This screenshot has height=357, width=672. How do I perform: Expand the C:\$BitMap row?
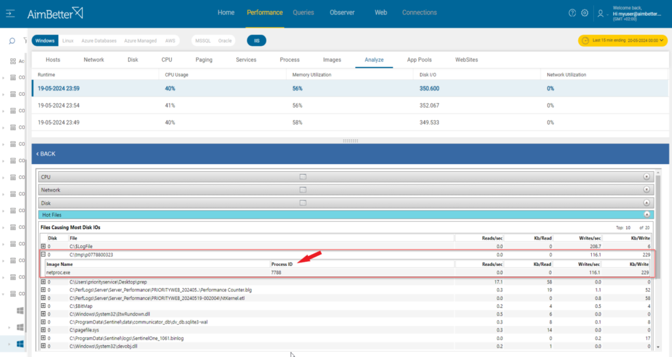pos(43,306)
